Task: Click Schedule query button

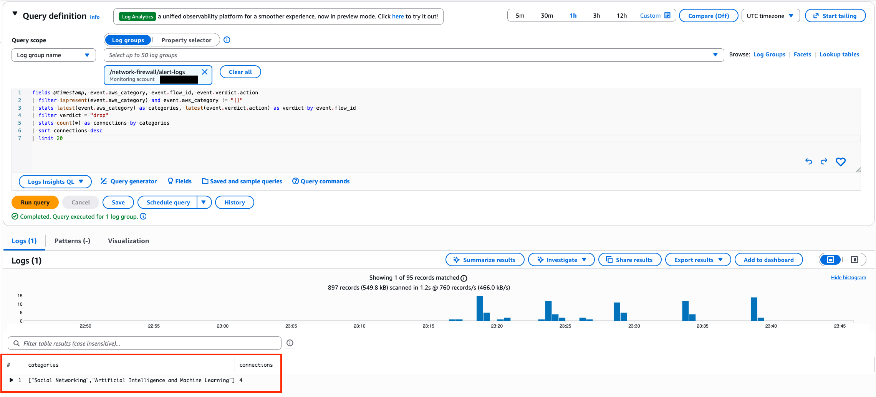Action: [168, 202]
